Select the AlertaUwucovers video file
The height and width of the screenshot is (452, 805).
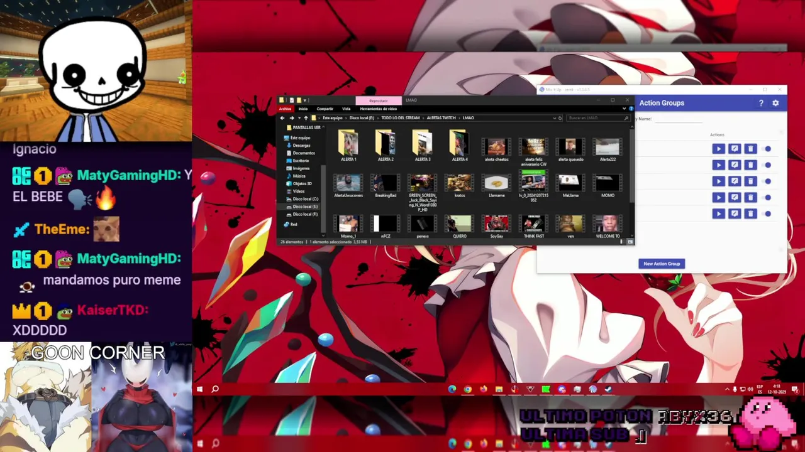point(348,185)
